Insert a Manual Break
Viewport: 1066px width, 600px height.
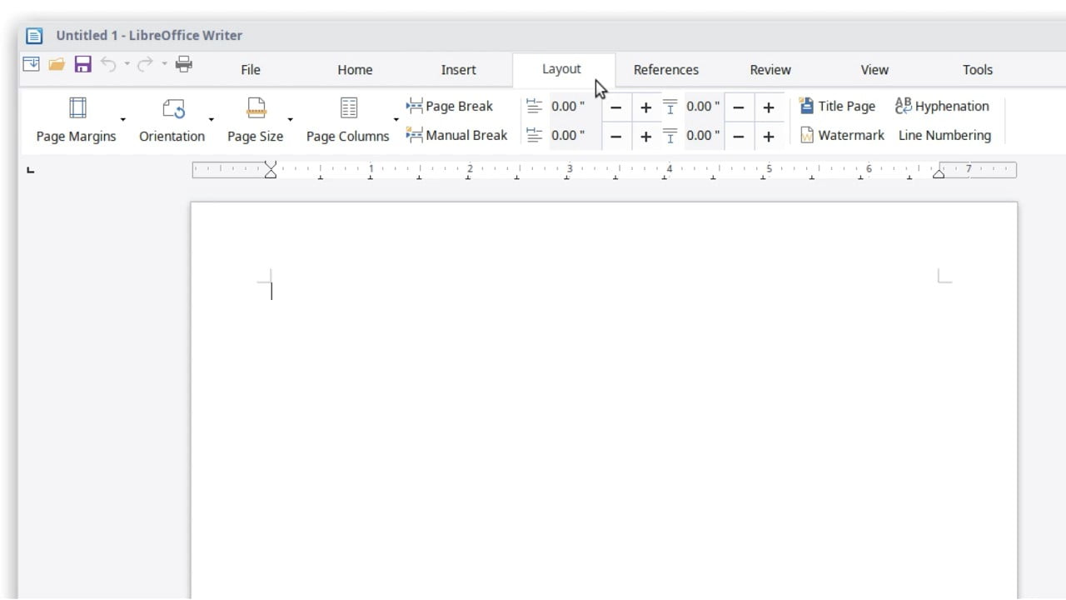coord(457,135)
